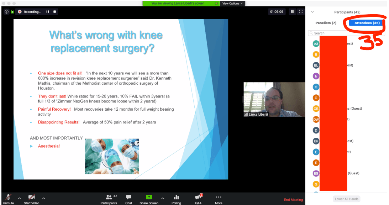Open the Participants panel icon

tap(109, 197)
